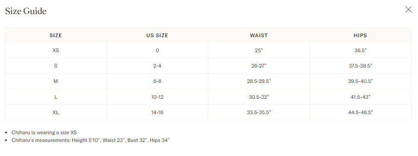The width and height of the screenshot is (418, 156).
Task: Select the SIZE column header
Action: click(x=56, y=35)
